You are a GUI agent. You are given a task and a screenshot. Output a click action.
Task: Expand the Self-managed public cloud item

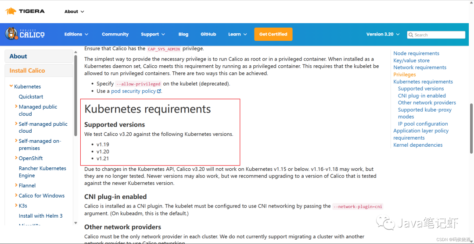pos(16,124)
